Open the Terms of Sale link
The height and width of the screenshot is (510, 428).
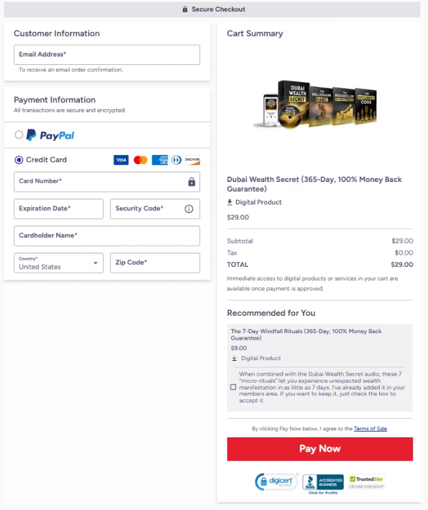(370, 429)
